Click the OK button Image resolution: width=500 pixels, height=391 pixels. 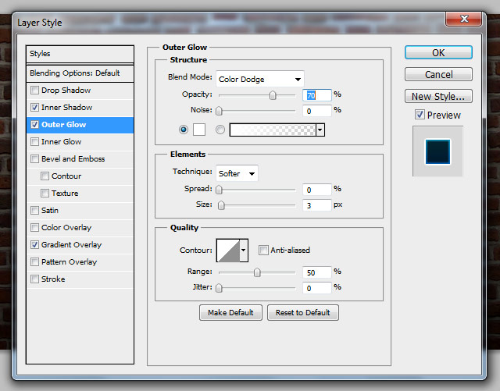438,52
